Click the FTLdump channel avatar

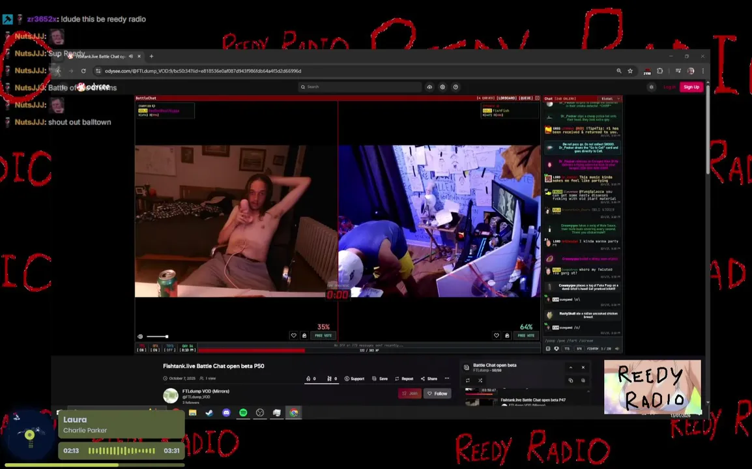(171, 395)
